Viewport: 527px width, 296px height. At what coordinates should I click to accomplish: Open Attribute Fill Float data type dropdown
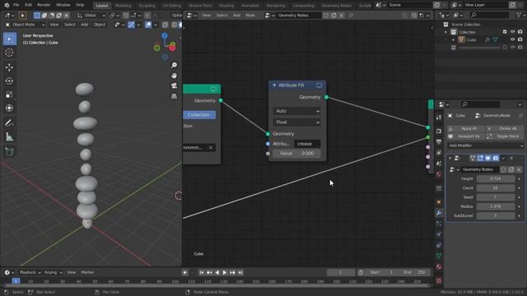click(x=296, y=123)
